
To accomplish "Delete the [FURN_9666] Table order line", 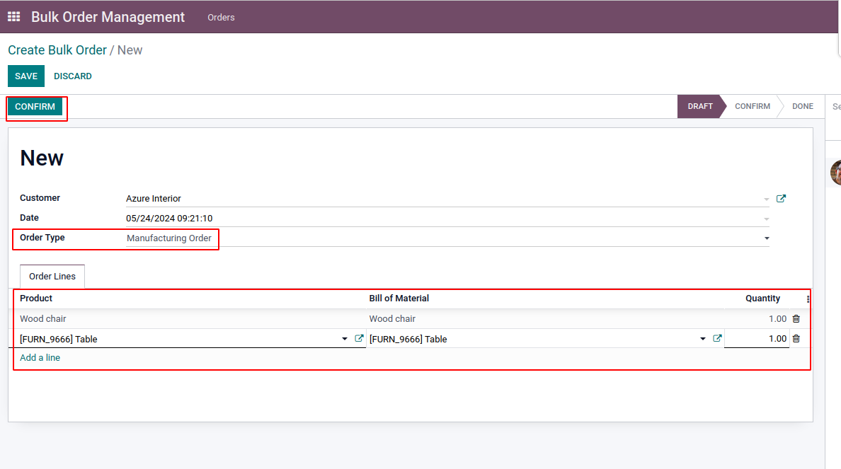I will [796, 339].
